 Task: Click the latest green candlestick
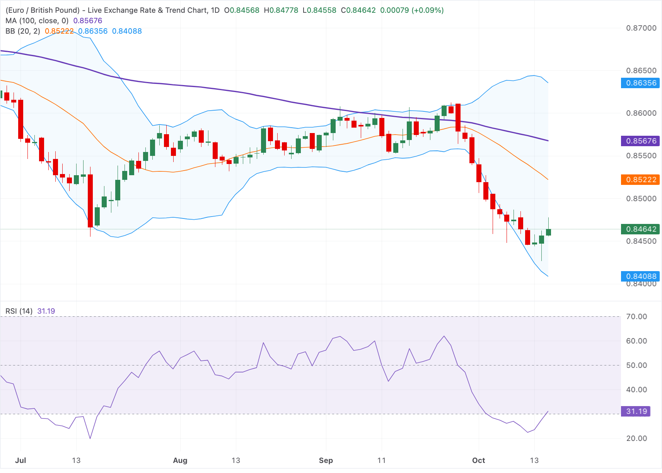pyautogui.click(x=548, y=232)
